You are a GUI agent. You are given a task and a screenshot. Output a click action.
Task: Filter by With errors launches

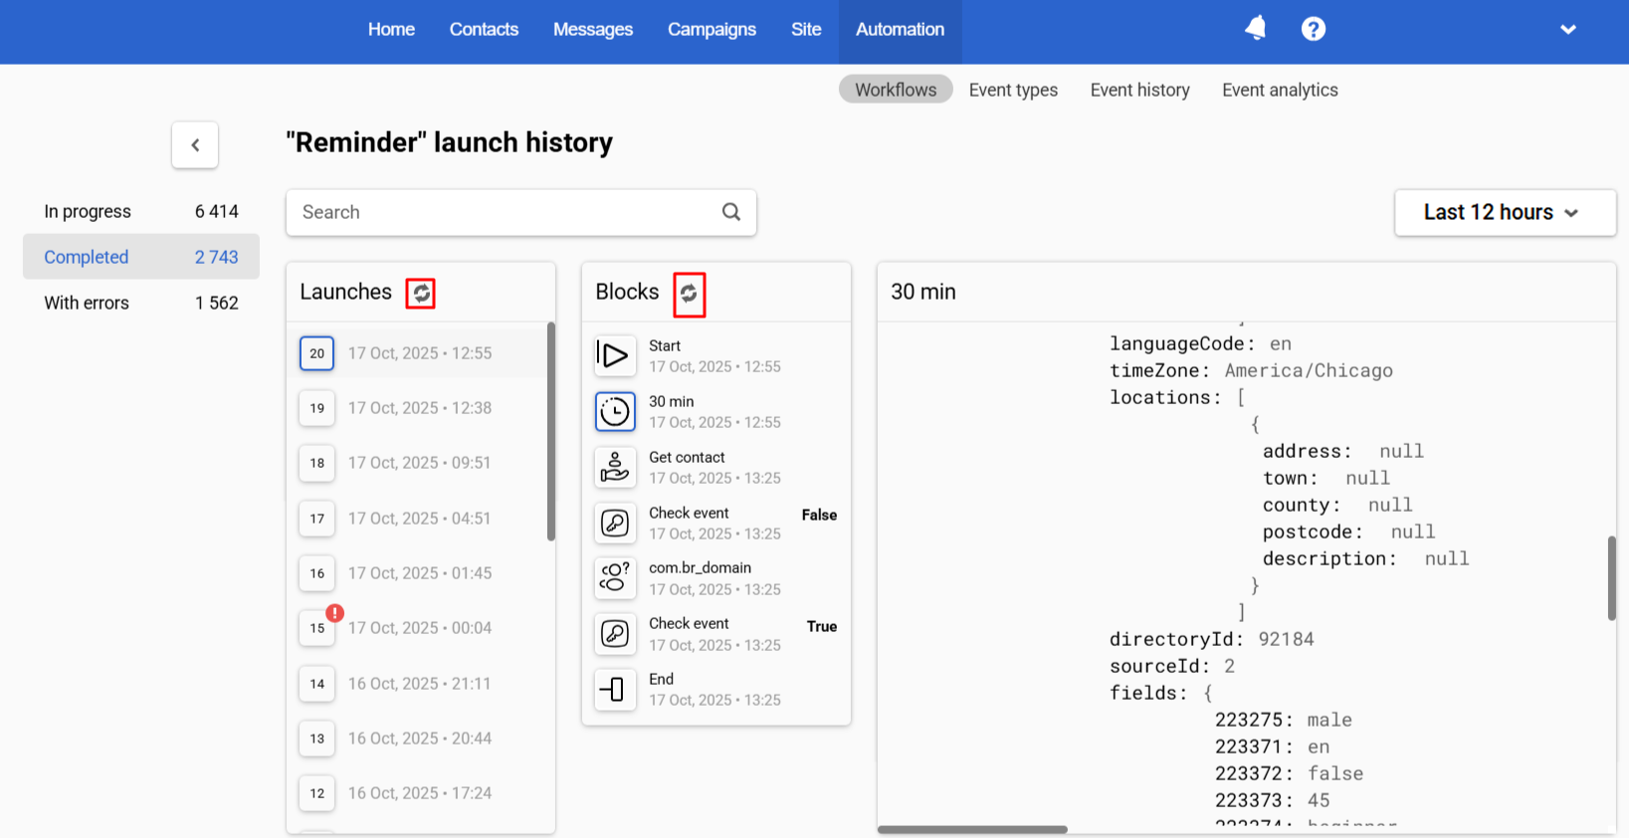[x=141, y=303]
